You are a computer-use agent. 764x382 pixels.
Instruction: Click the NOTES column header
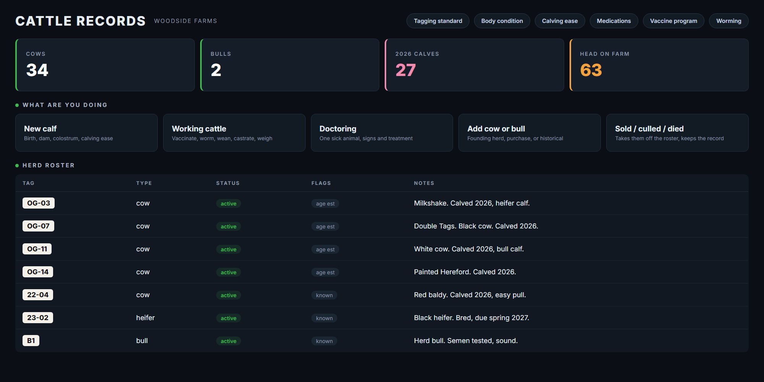coord(424,183)
